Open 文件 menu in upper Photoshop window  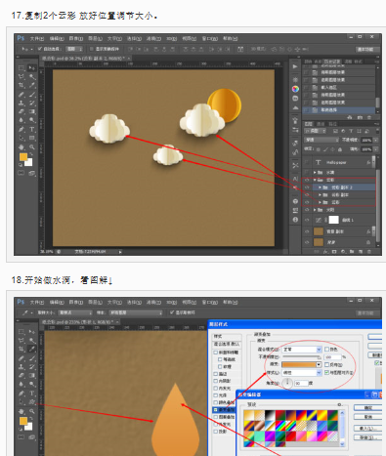pyautogui.click(x=37, y=38)
